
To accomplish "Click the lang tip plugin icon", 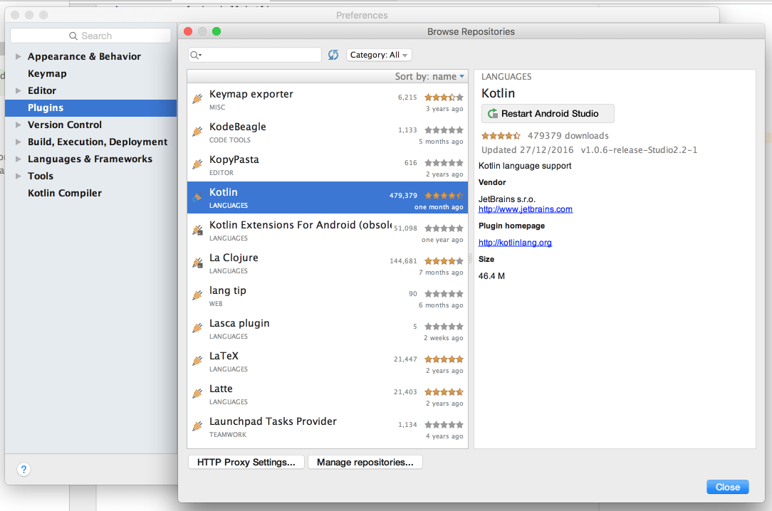I will [197, 295].
